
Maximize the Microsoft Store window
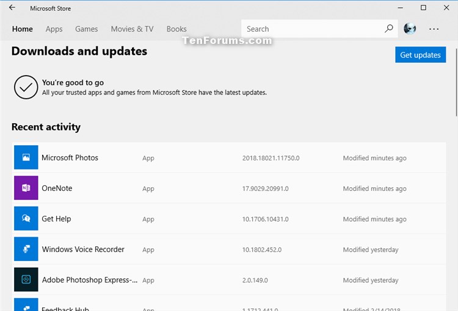pyautogui.click(x=423, y=8)
